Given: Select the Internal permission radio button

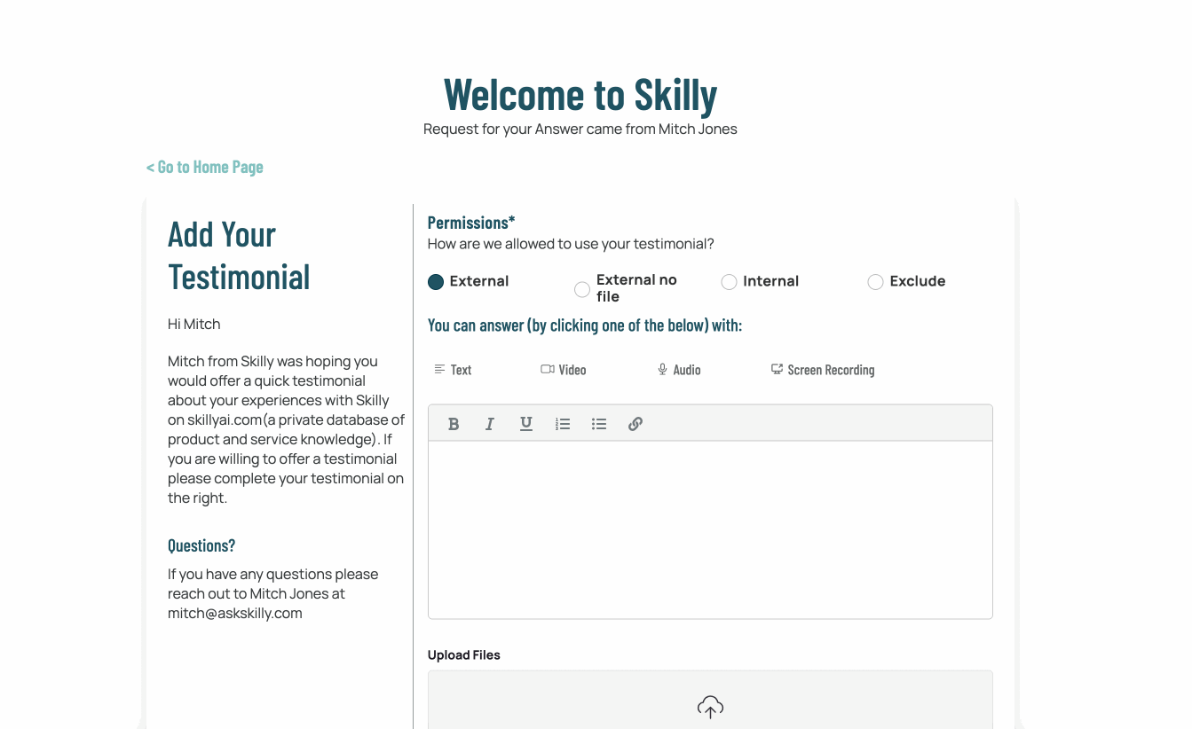Looking at the screenshot, I should [729, 282].
